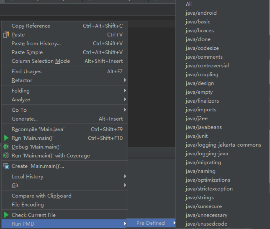
Task: Select the java/naming ruleset
Action: pyautogui.click(x=223, y=171)
